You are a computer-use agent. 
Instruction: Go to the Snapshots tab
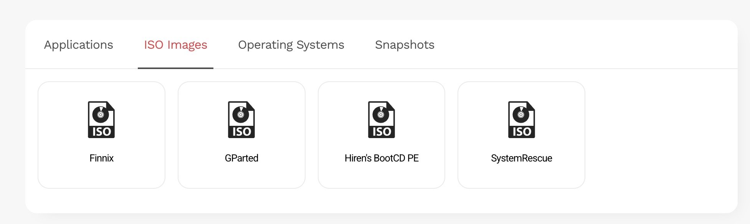(x=405, y=45)
